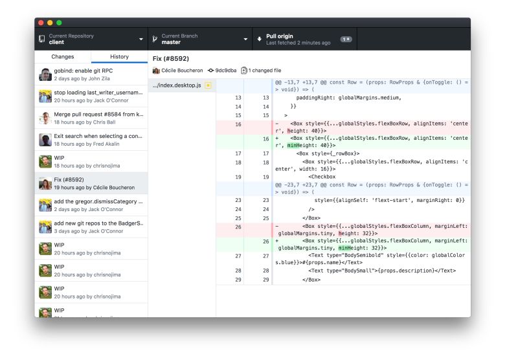
Task: Click the '1 changed file' label
Action: [x=265, y=71]
